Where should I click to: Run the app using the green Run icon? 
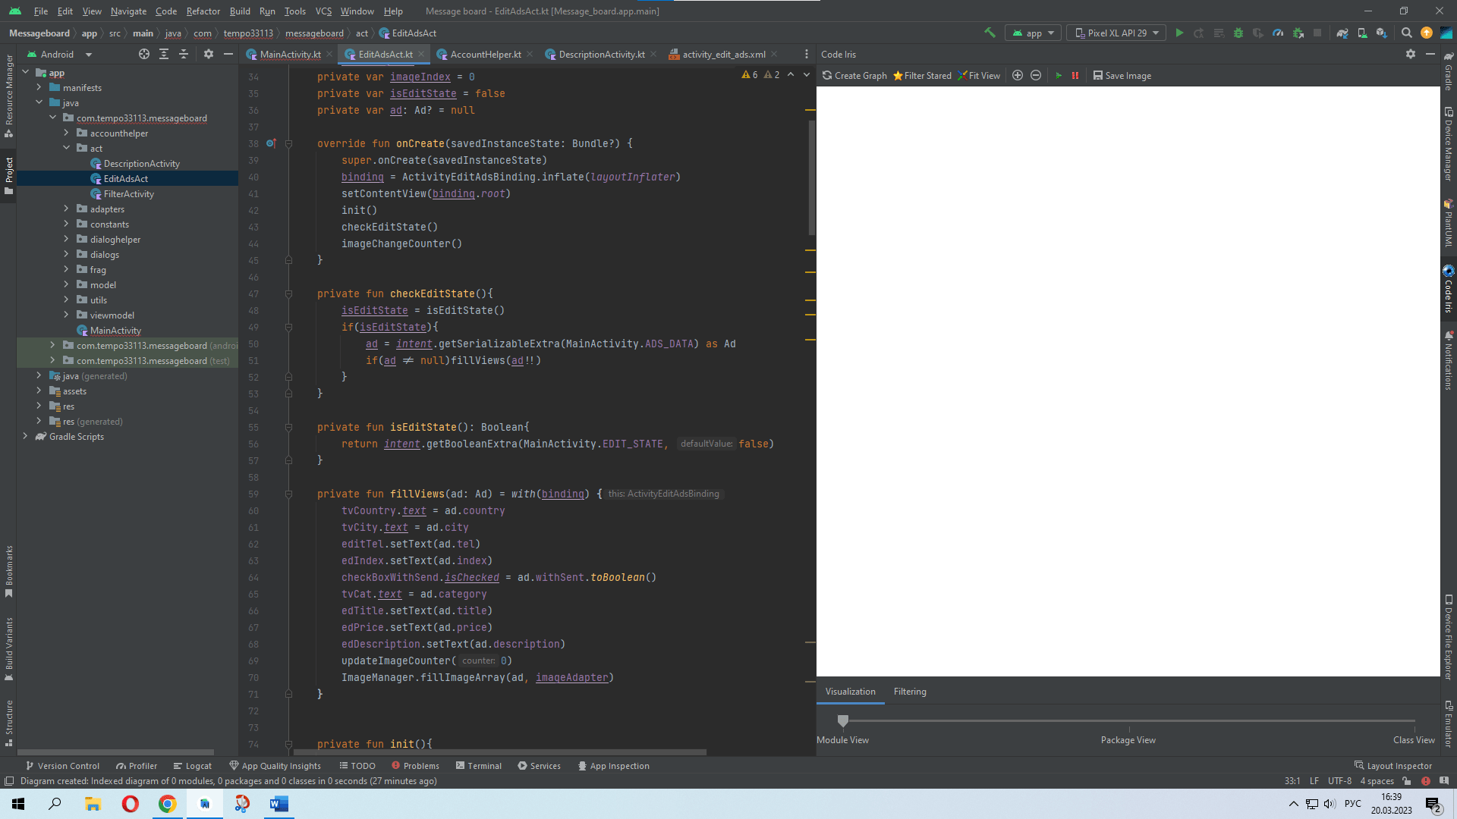click(x=1180, y=33)
